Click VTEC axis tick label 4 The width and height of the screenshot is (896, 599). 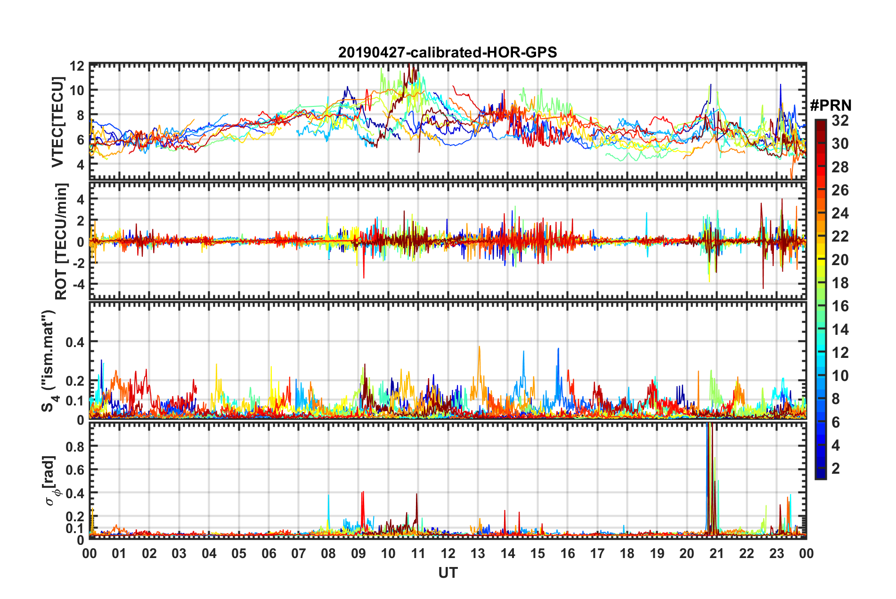(x=81, y=164)
